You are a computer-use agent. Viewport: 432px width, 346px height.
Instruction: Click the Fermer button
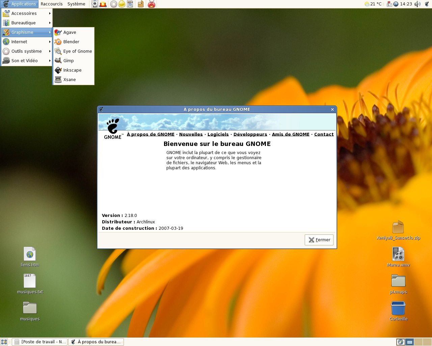[319, 240]
